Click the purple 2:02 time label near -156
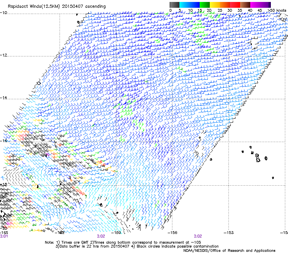288x253 pixels. point(198,236)
